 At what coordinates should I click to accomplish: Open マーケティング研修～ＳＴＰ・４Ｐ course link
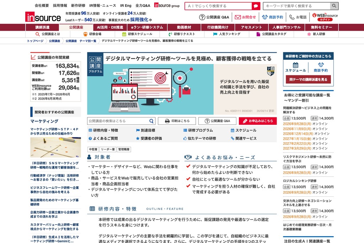click(x=54, y=131)
